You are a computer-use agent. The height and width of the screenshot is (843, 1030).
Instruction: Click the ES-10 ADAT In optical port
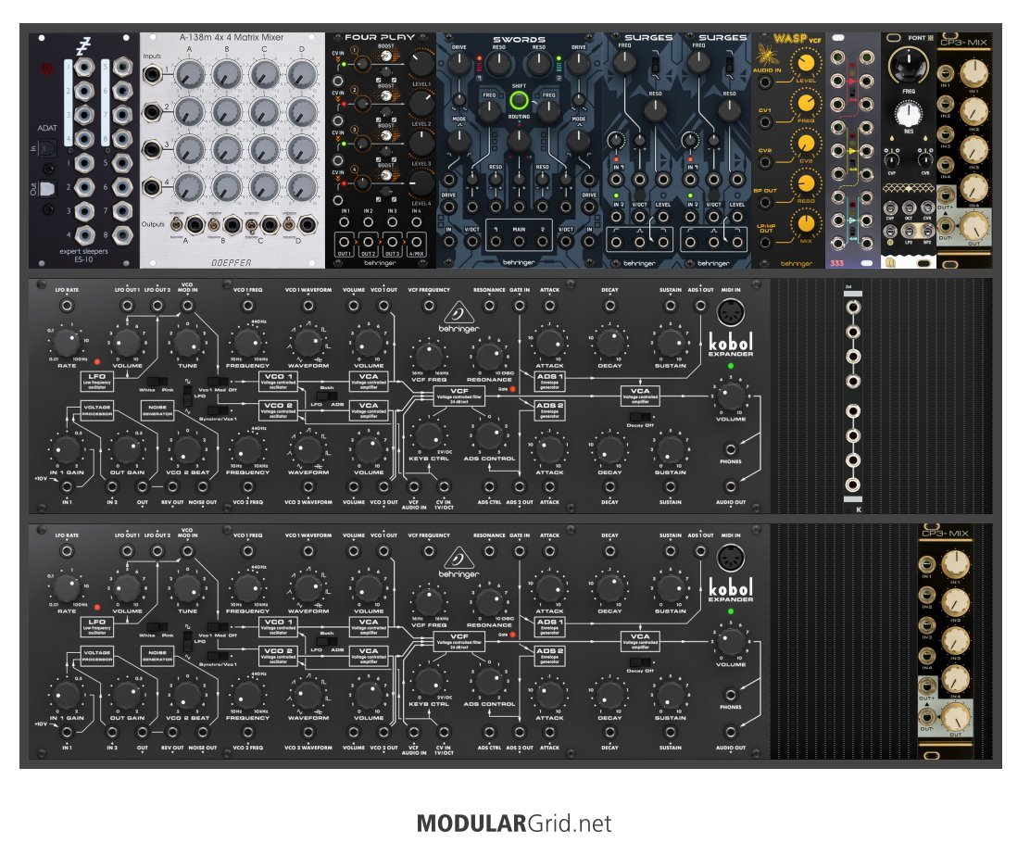click(47, 150)
